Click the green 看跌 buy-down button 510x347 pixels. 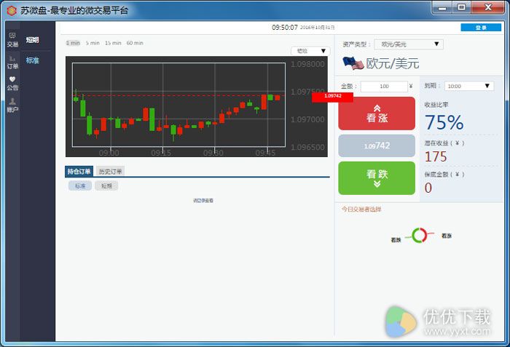click(x=377, y=178)
